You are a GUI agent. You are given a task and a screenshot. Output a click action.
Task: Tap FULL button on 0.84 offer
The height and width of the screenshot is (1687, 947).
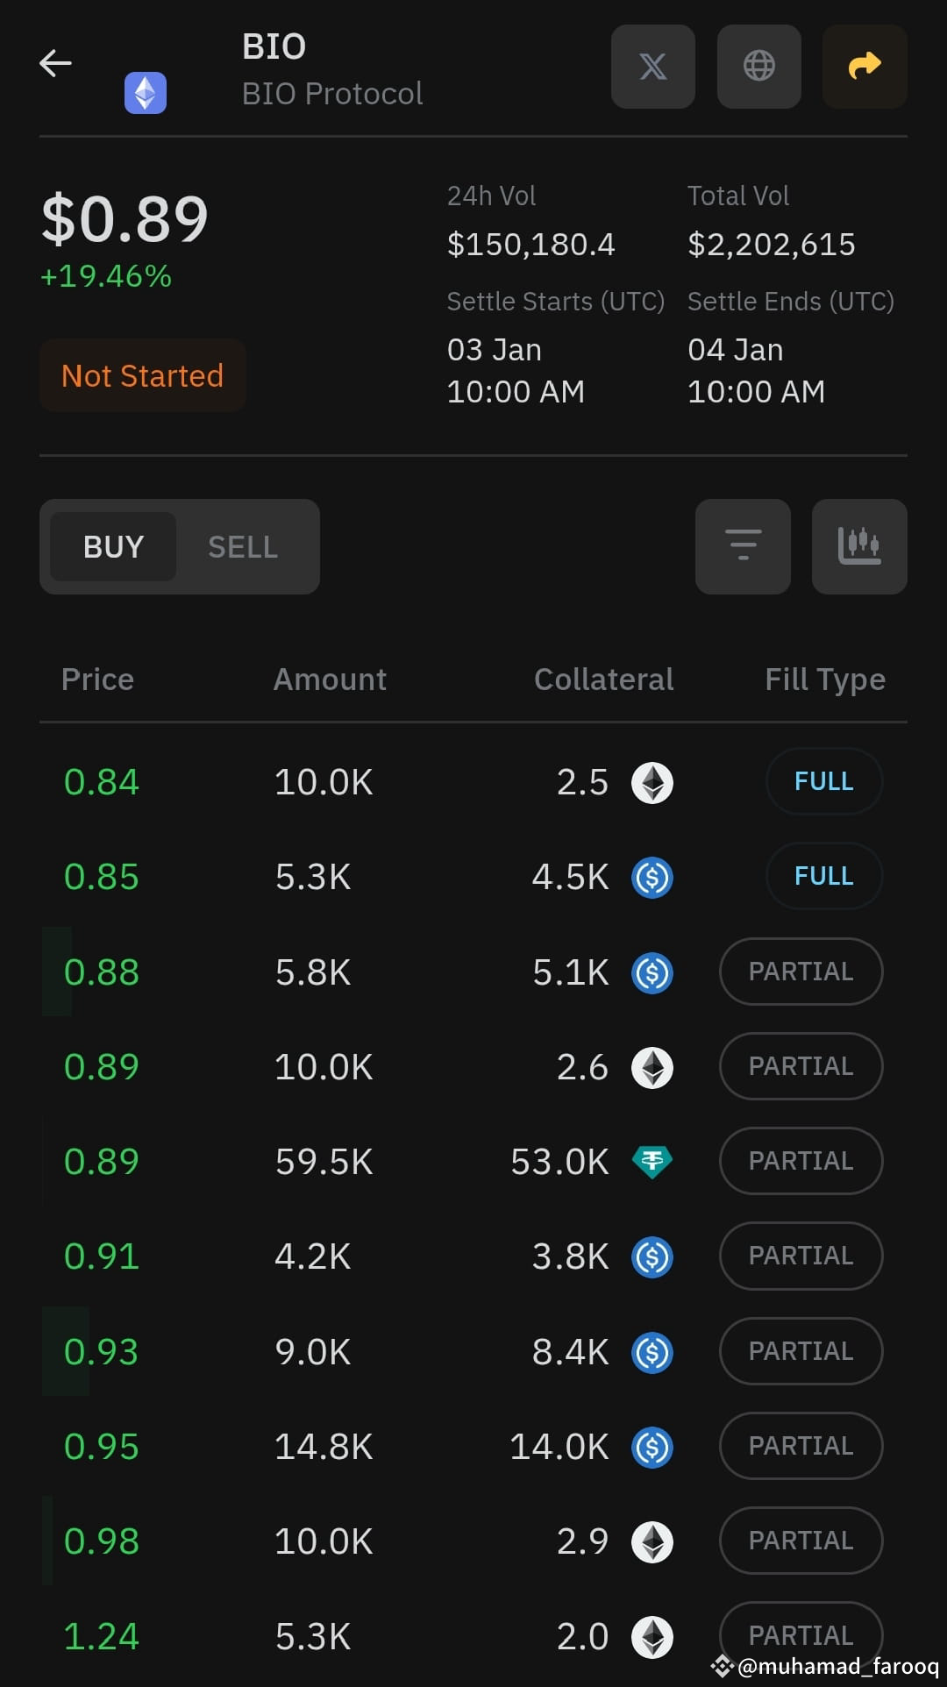tap(824, 781)
